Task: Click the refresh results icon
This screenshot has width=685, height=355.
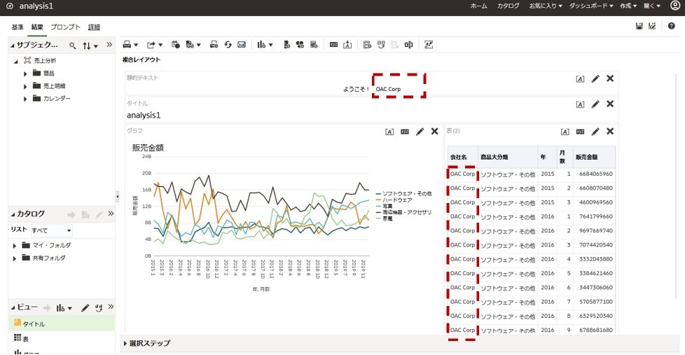Action: (x=228, y=45)
